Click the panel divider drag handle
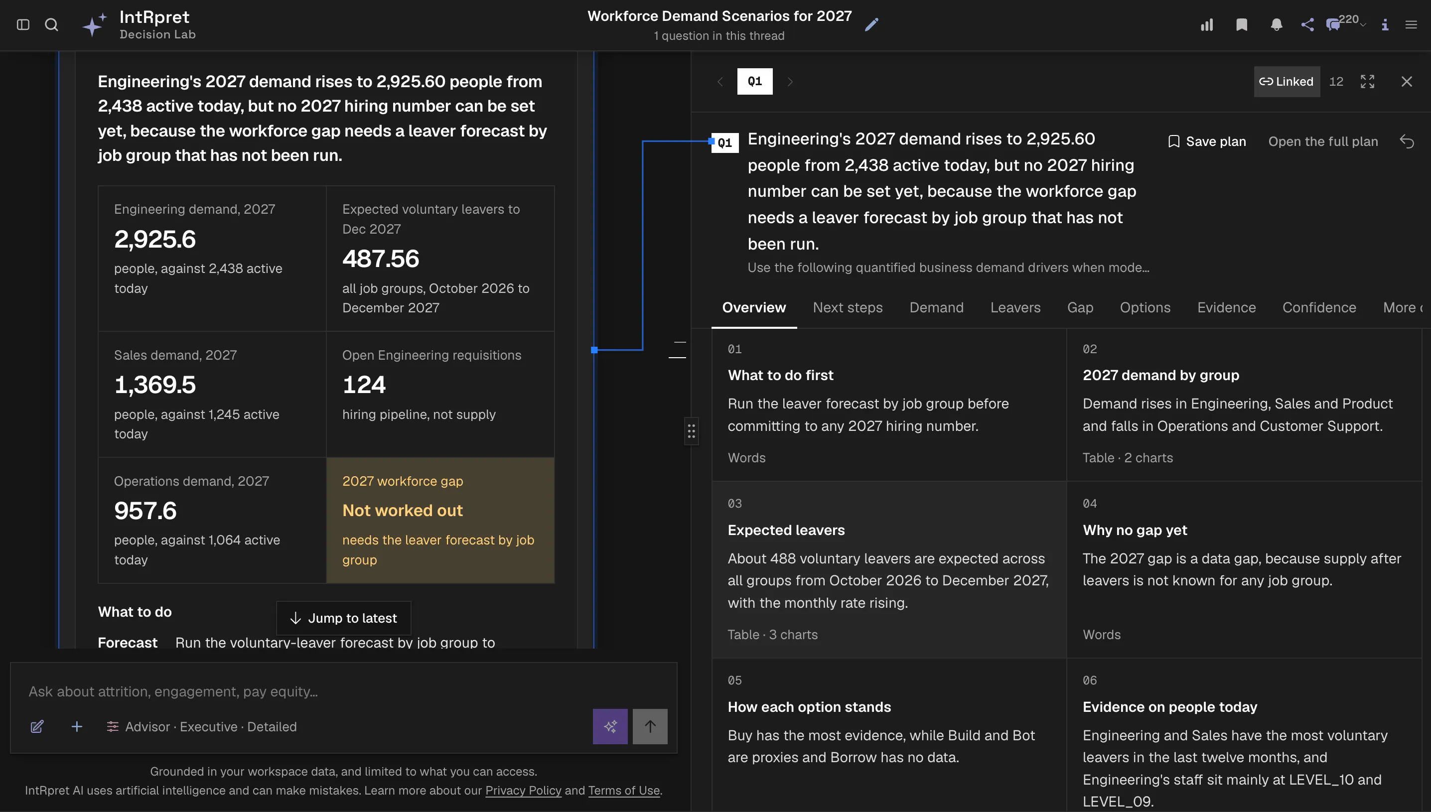The image size is (1431, 812). coord(691,431)
